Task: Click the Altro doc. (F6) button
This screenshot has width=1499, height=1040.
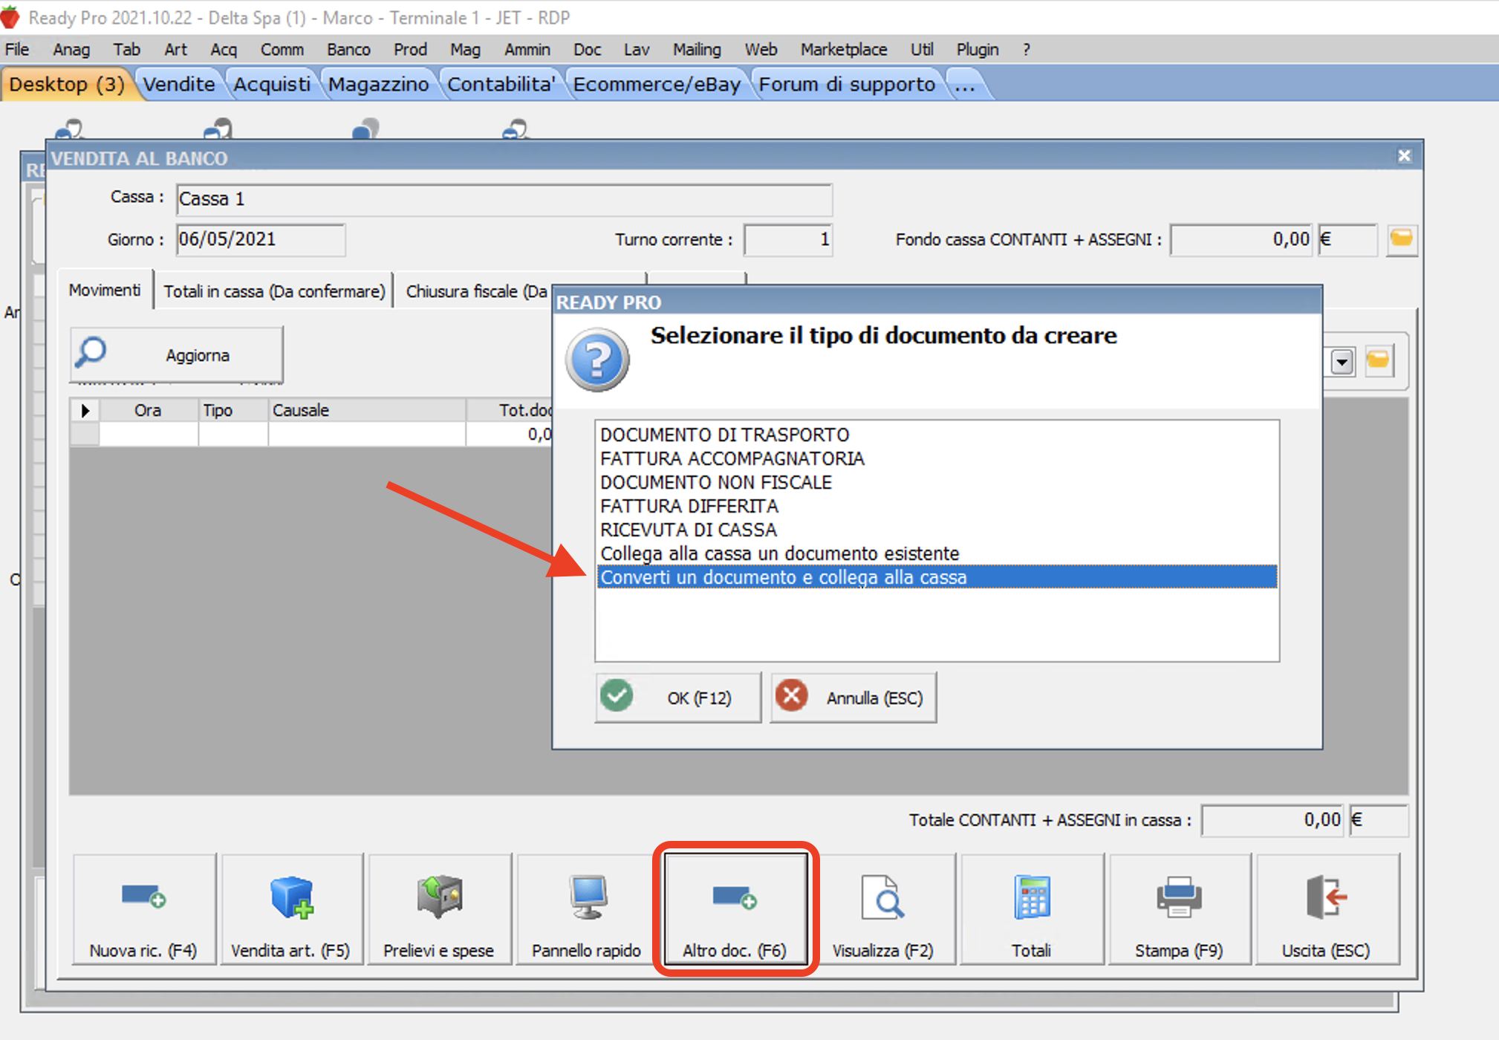Action: 735,909
